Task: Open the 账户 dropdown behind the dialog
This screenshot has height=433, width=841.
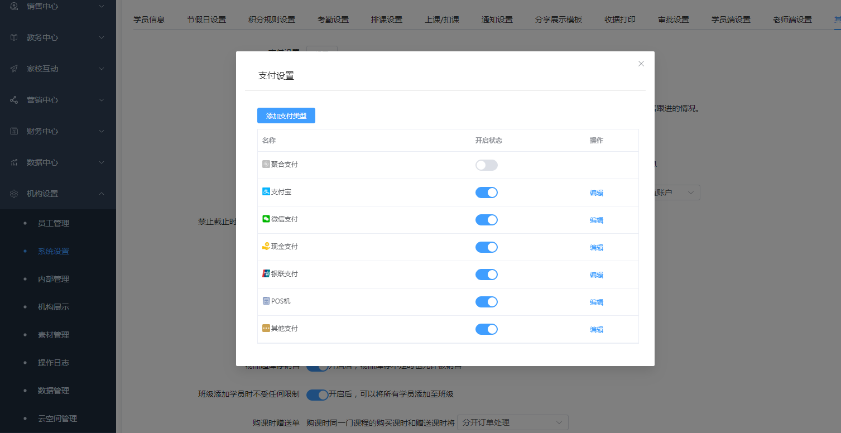Action: point(677,193)
